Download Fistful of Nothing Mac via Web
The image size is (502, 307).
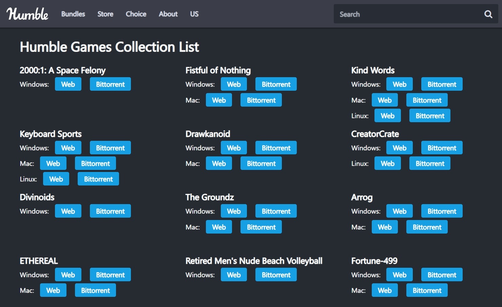point(219,100)
